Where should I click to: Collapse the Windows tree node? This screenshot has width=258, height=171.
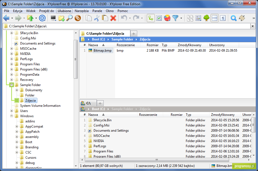pyautogui.click(x=11, y=116)
